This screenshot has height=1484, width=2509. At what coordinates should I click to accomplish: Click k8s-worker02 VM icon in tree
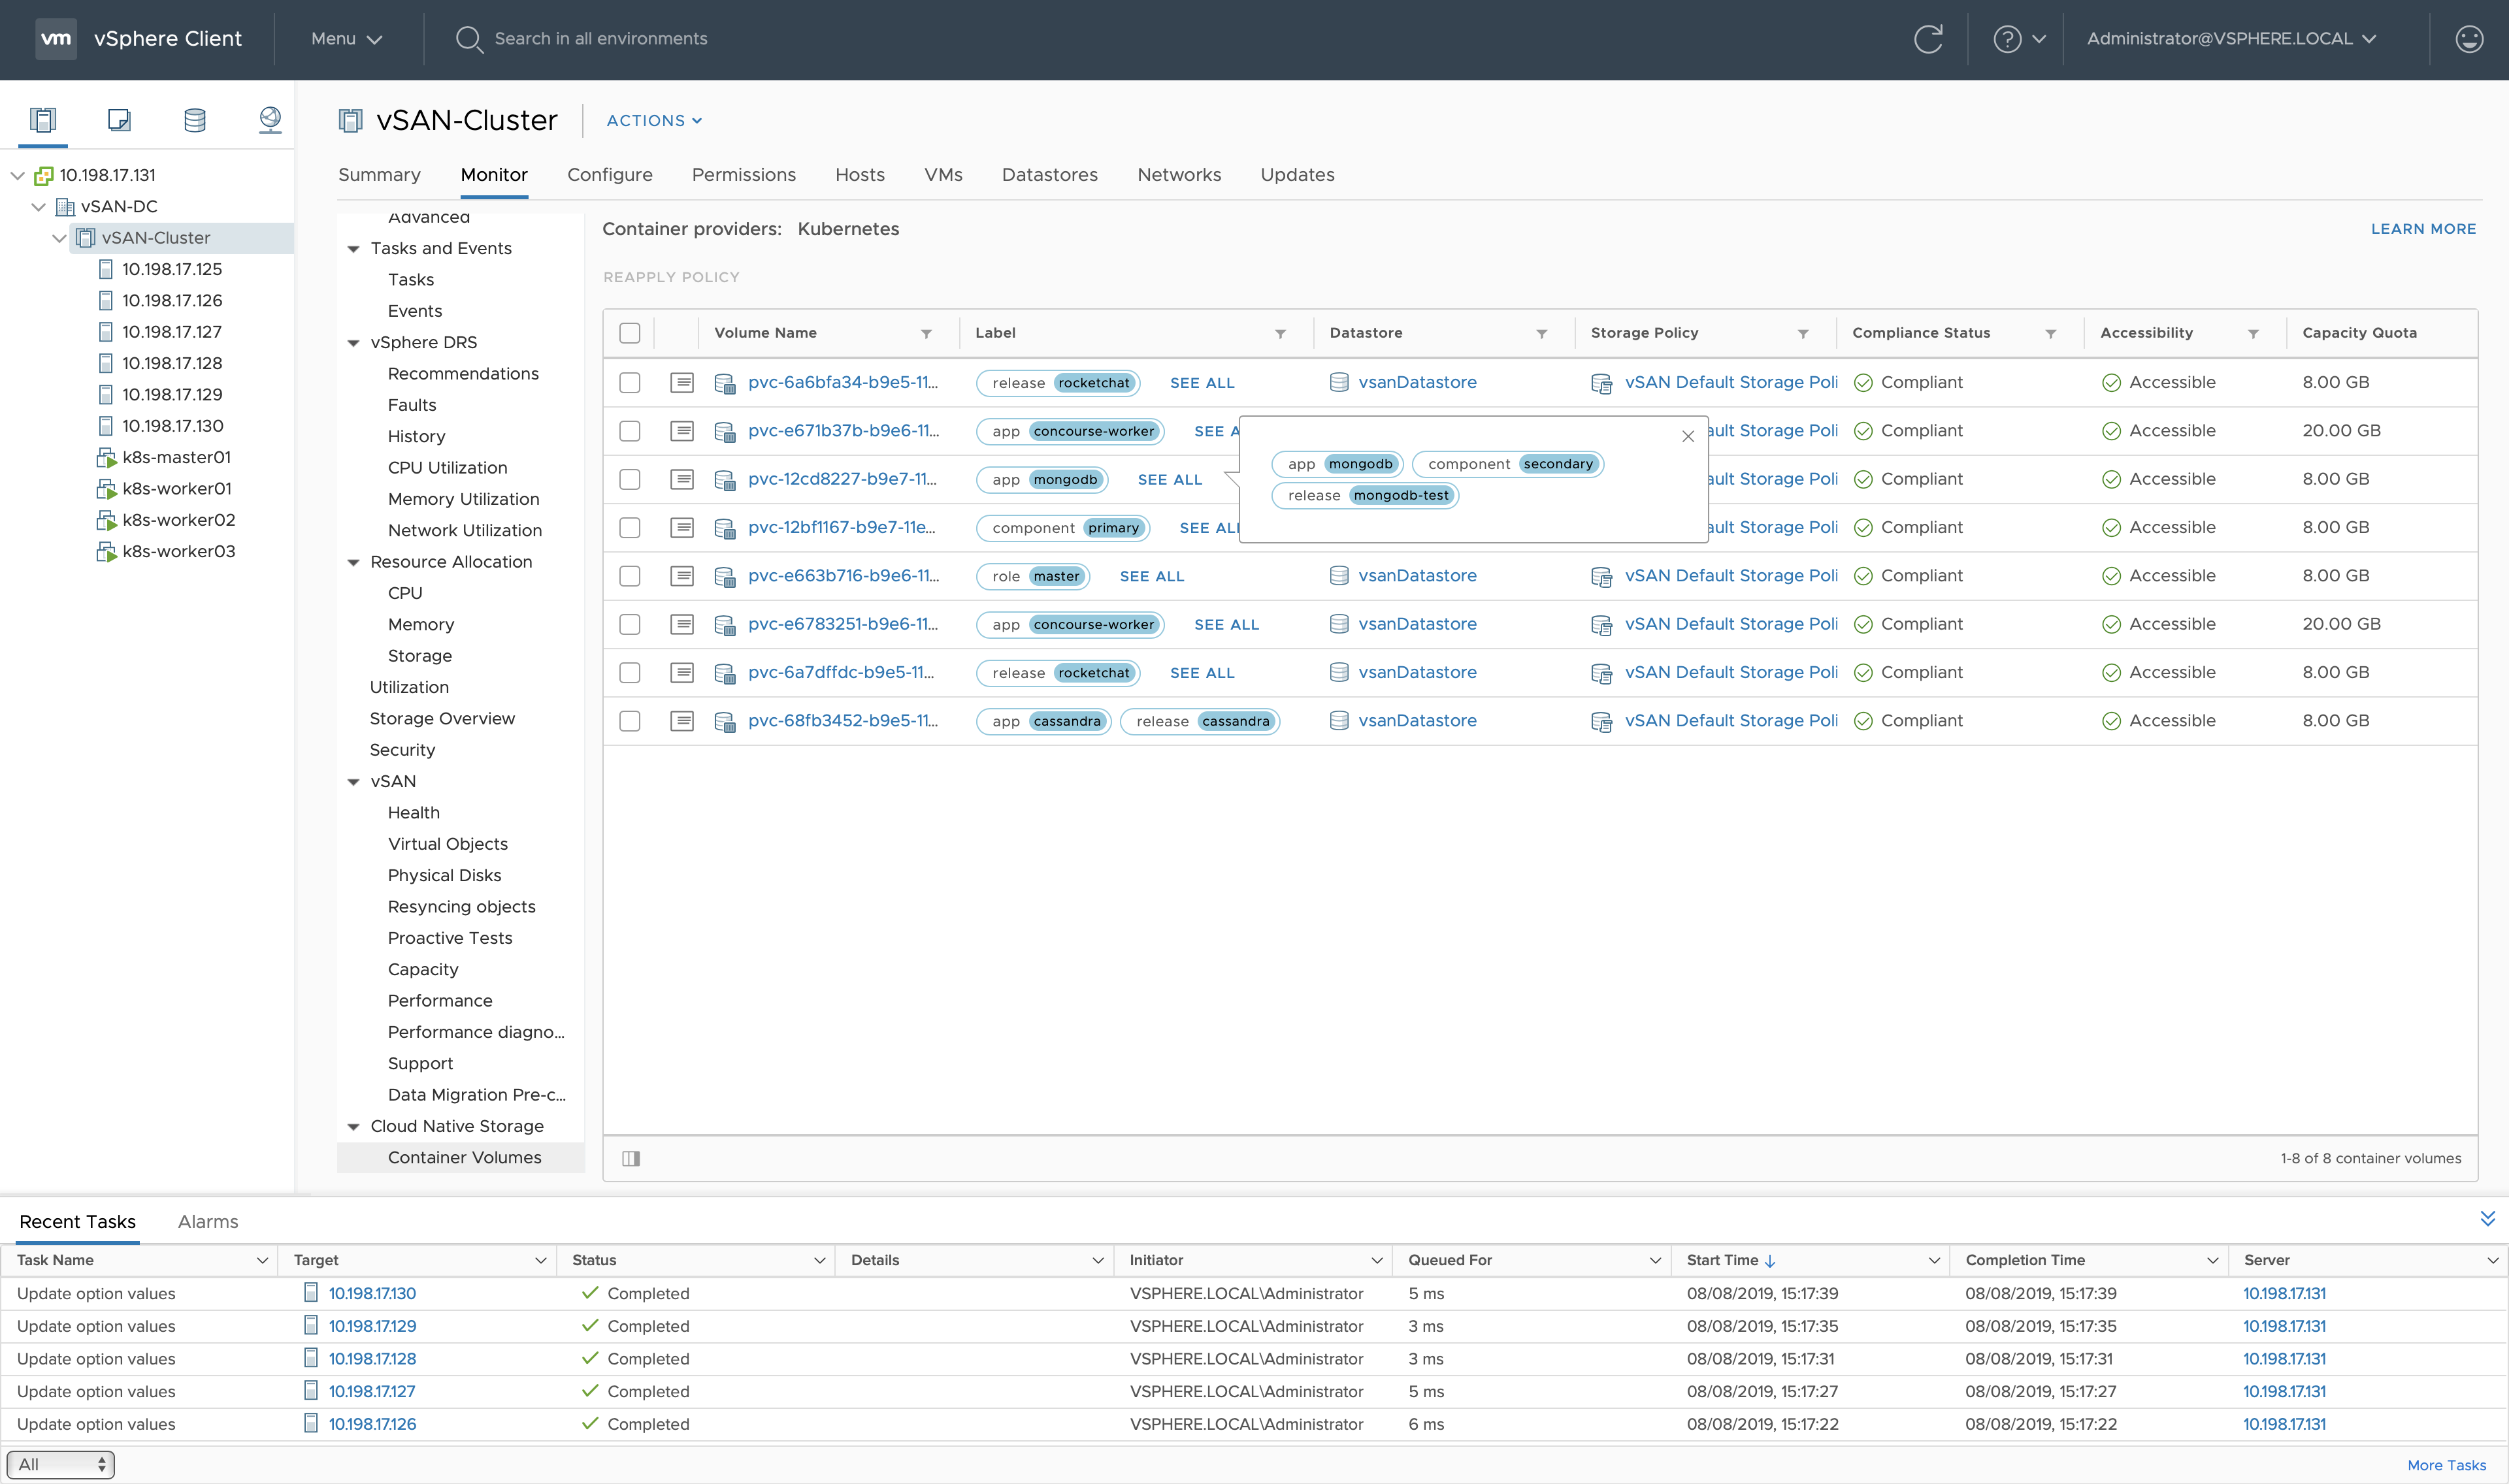click(106, 520)
